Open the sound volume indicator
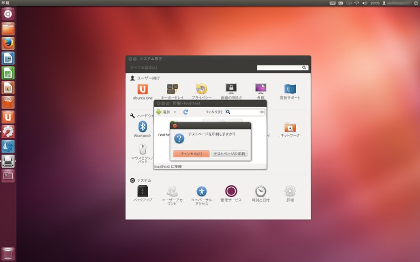 point(364,3)
